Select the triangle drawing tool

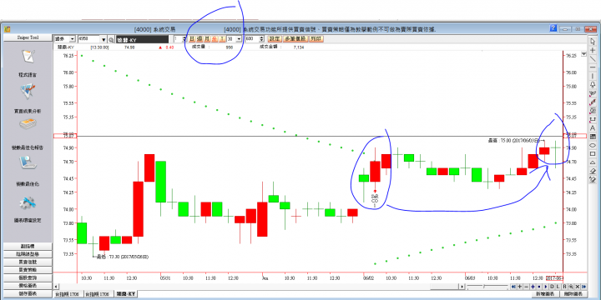coord(593,162)
